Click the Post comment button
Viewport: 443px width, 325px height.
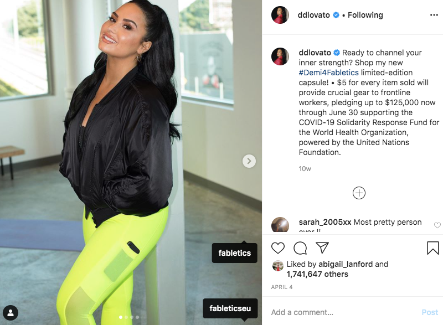coord(430,312)
